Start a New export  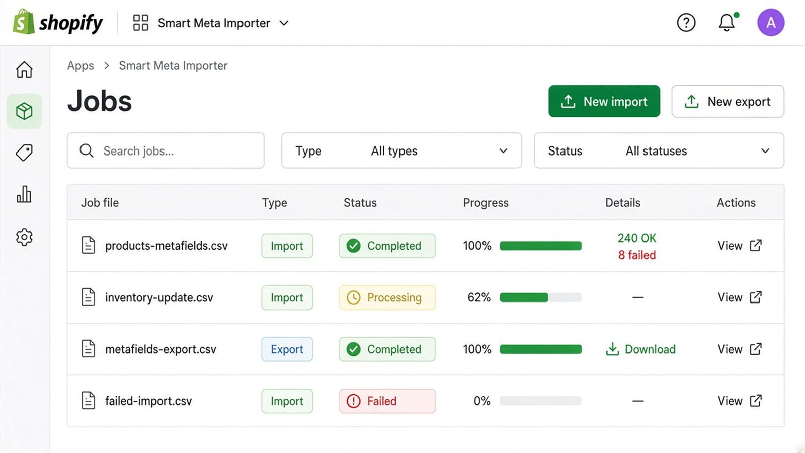pyautogui.click(x=728, y=101)
